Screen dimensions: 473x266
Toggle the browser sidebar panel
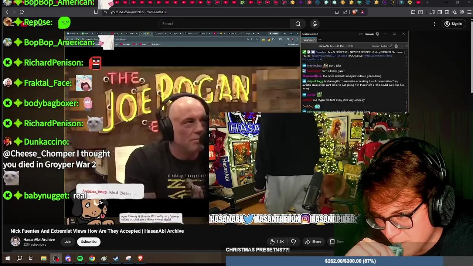coord(440,12)
